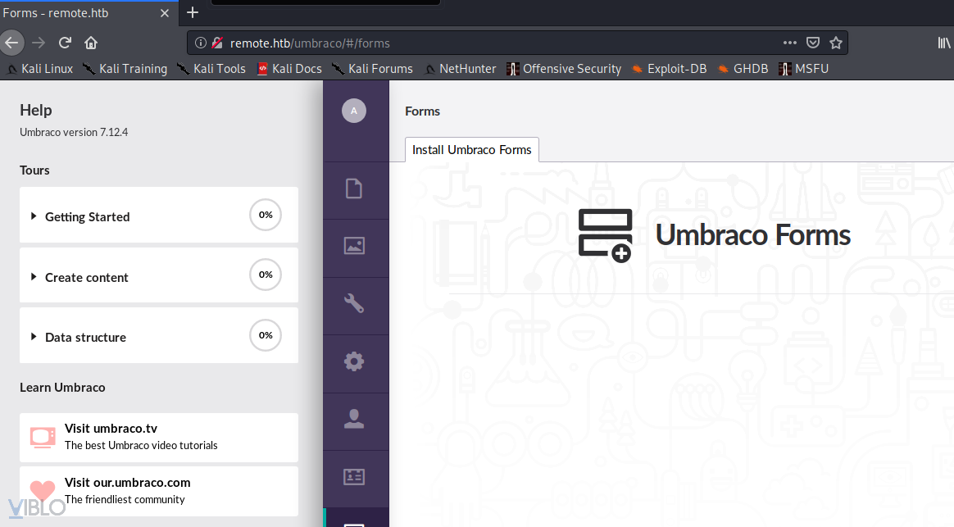Click Create content 0% progress circle
Screen dimensions: 954x527
click(266, 275)
